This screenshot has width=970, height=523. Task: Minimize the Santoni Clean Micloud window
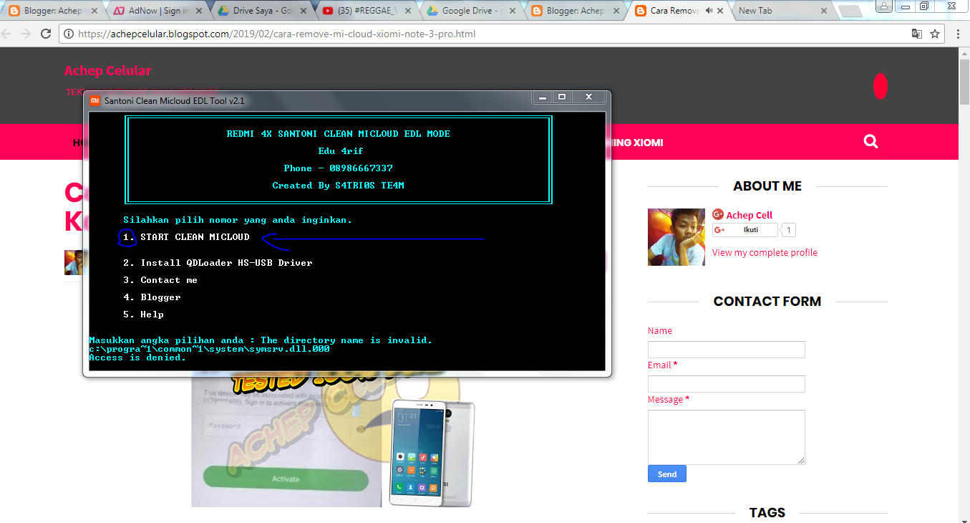[x=543, y=97]
